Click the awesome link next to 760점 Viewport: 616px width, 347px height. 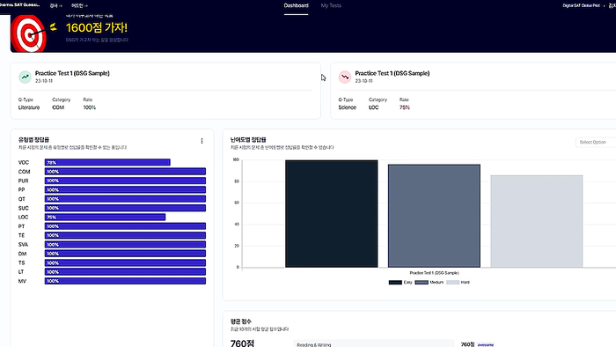click(486, 344)
